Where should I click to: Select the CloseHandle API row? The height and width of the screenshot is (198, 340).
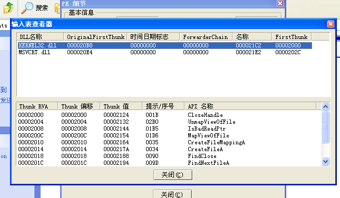coord(167,115)
